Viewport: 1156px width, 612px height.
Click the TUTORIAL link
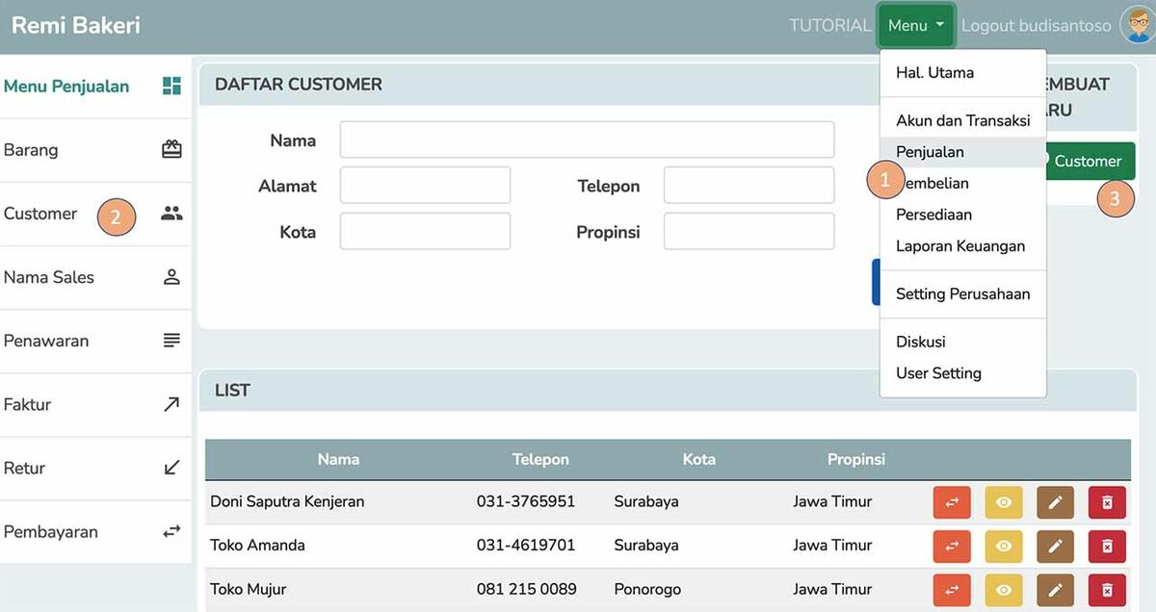[829, 26]
